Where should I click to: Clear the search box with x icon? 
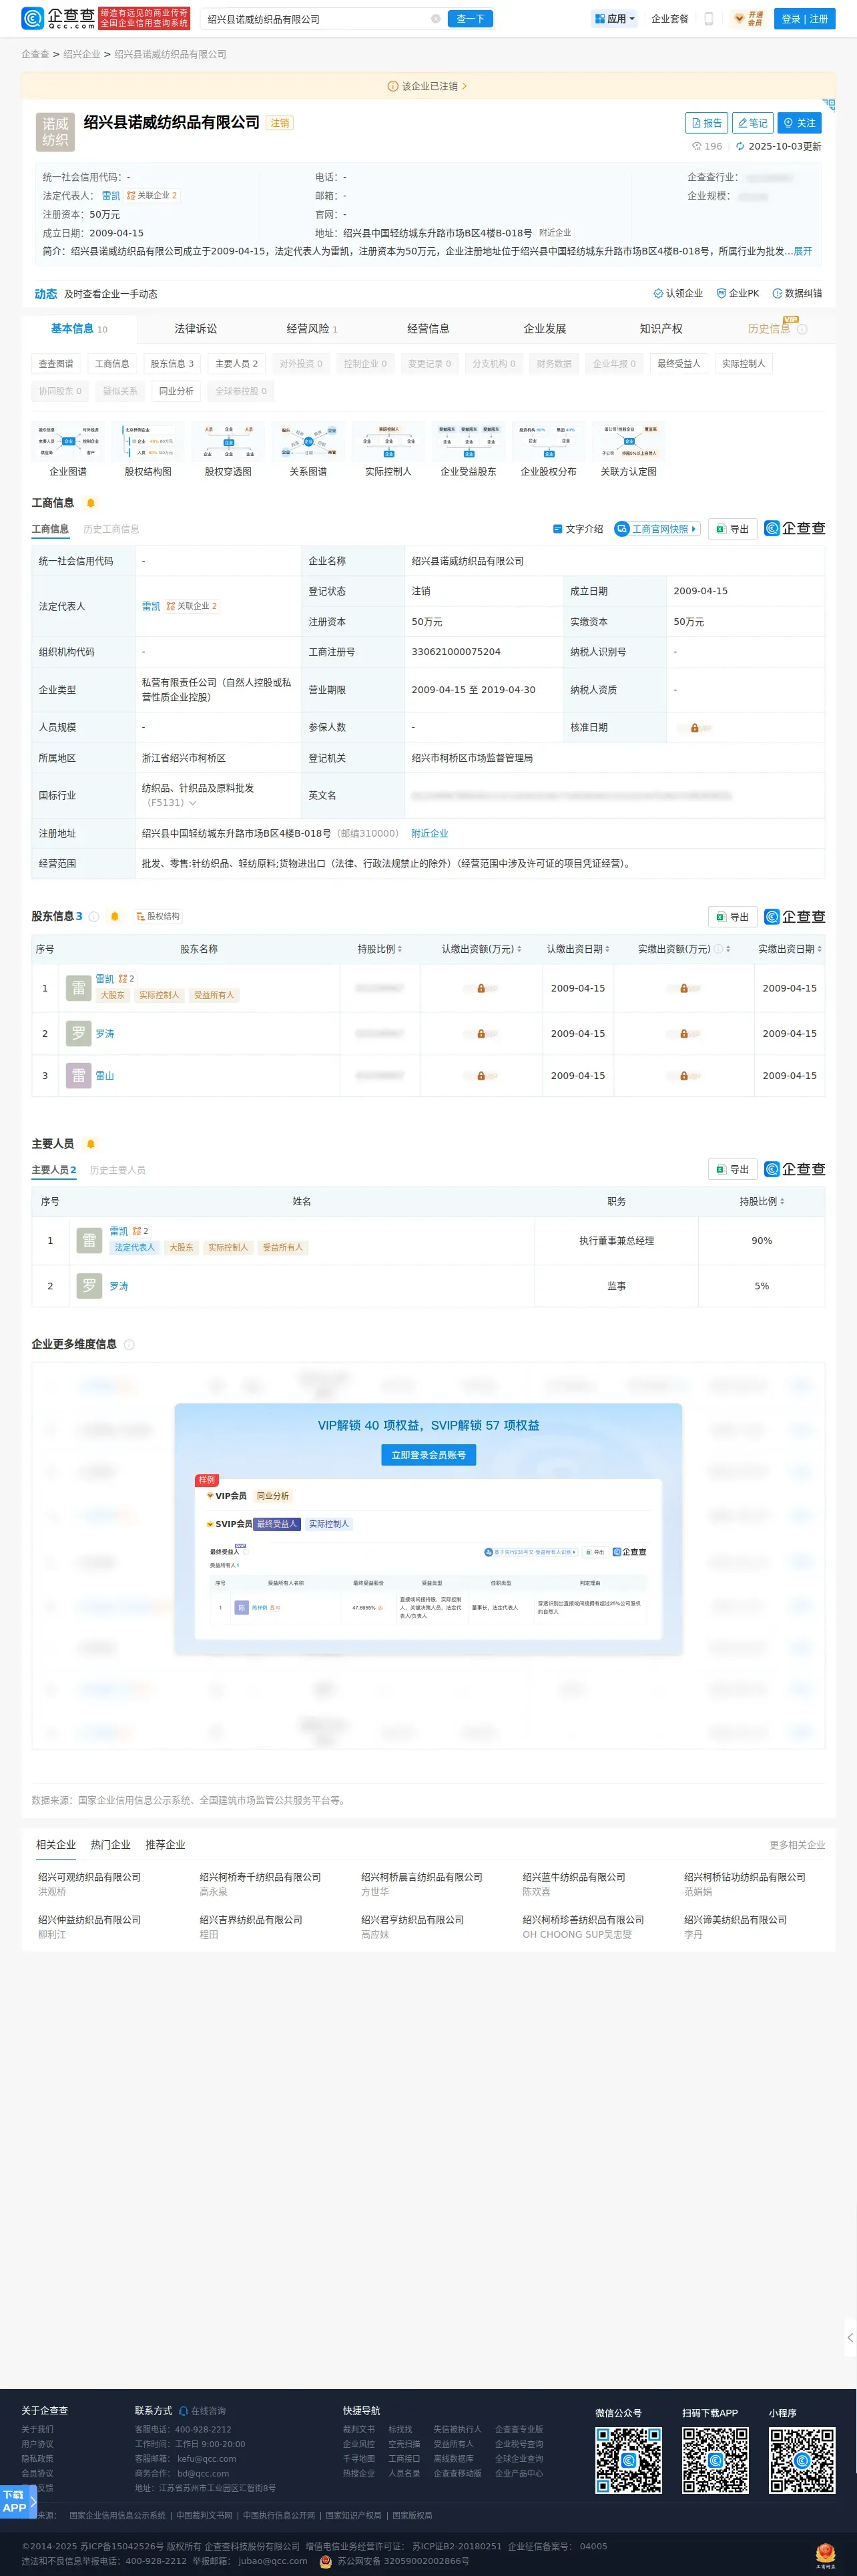pos(435,19)
